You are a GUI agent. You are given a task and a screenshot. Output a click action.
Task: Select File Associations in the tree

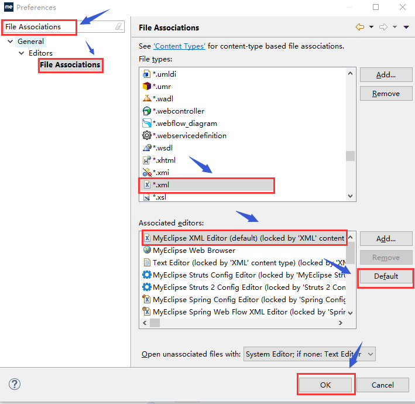(70, 64)
